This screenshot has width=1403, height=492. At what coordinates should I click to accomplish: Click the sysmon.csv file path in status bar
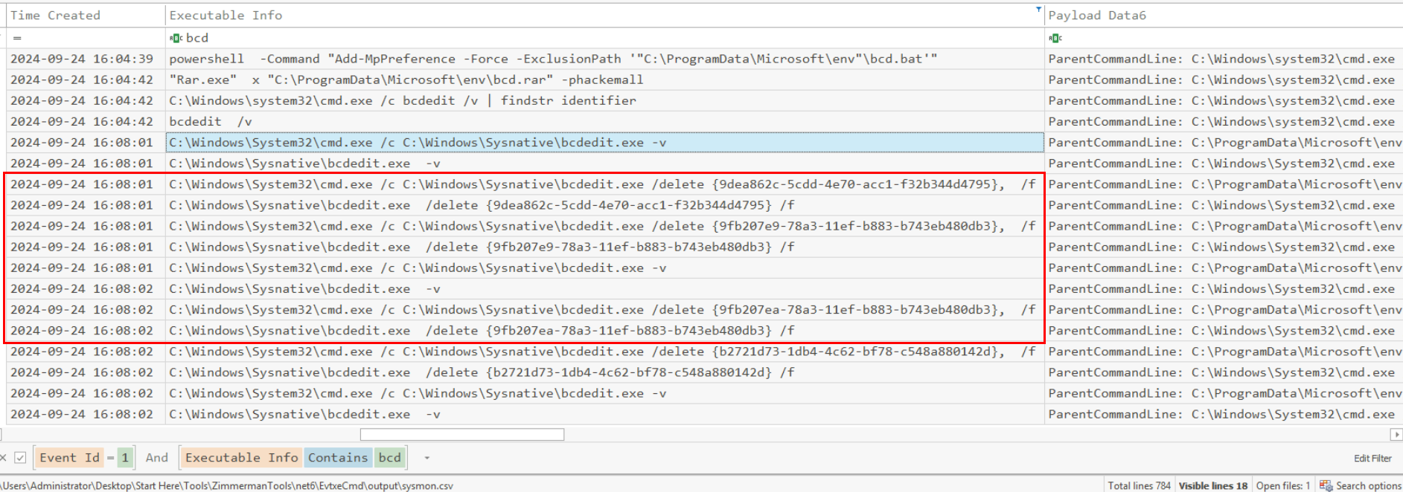pos(227,486)
